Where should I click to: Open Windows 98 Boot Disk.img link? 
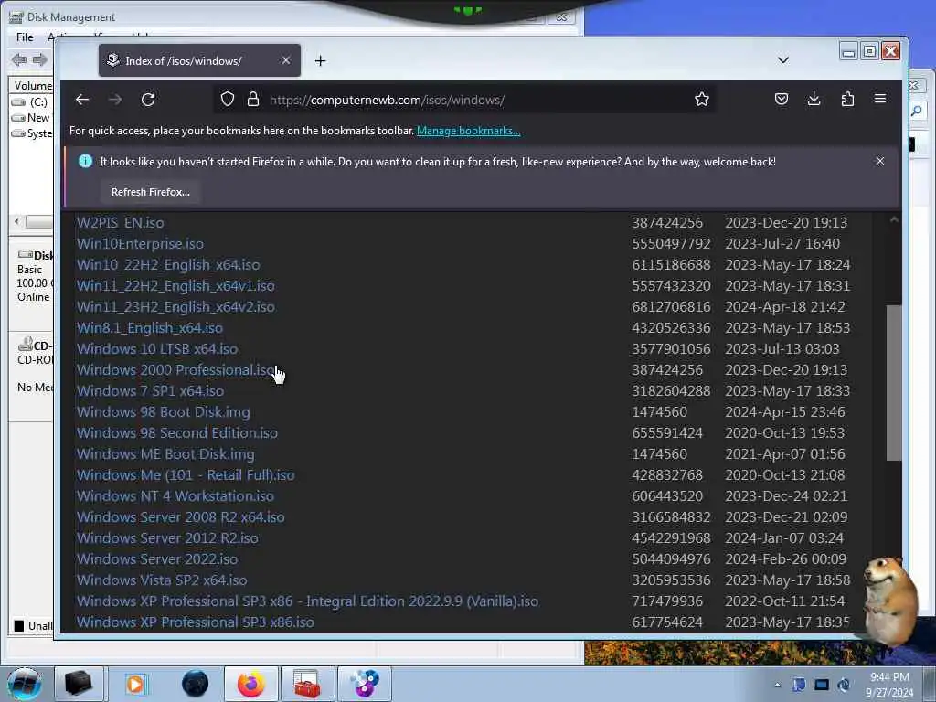pyautogui.click(x=164, y=412)
